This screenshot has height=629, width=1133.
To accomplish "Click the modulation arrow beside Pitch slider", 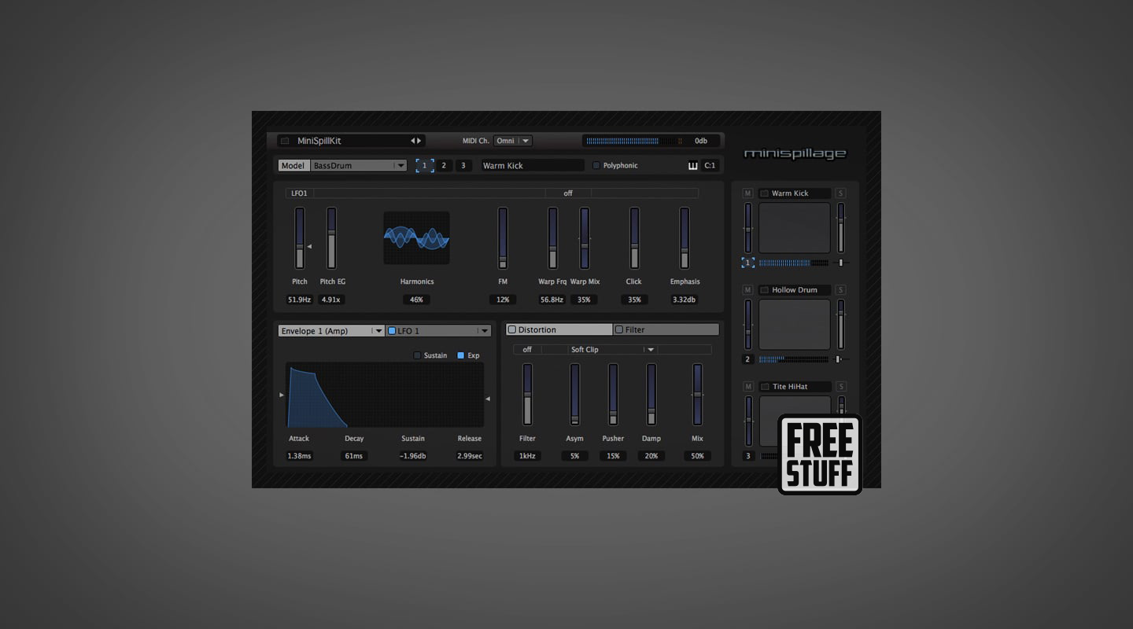I will click(x=309, y=247).
